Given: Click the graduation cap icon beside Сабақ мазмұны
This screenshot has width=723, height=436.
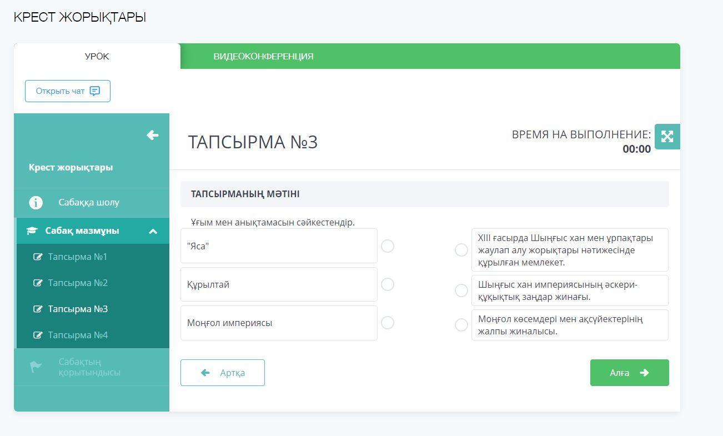Looking at the screenshot, I should tap(32, 231).
